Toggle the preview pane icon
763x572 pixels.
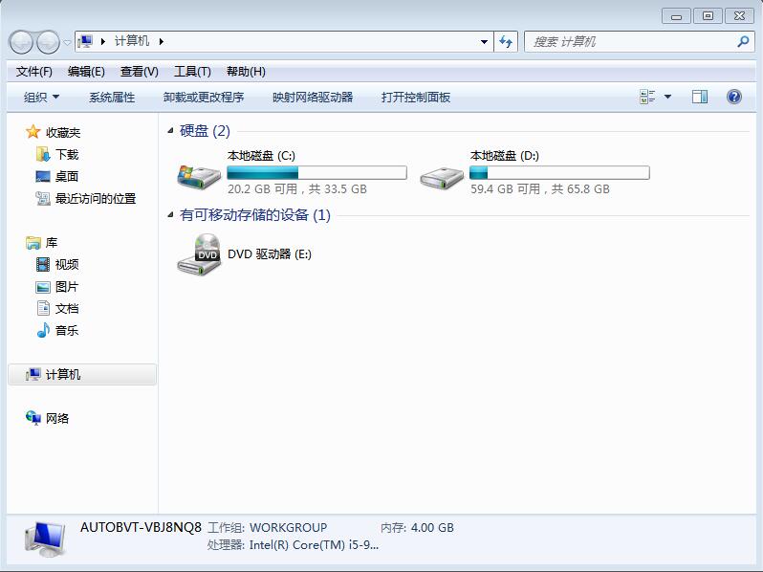pos(700,97)
